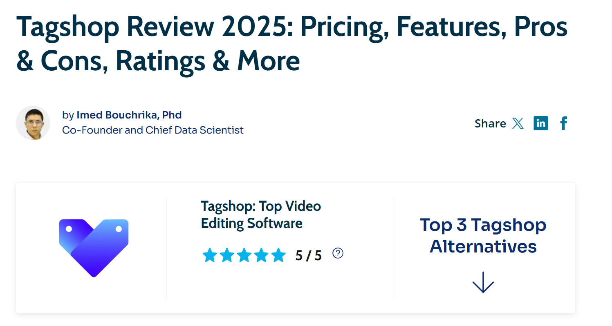Click the second rating star
The height and width of the screenshot is (326, 612).
(x=227, y=255)
